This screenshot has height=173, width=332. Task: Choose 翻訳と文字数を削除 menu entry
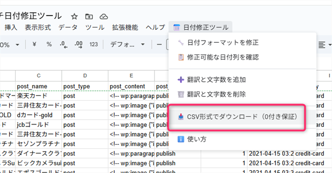tap(242, 94)
